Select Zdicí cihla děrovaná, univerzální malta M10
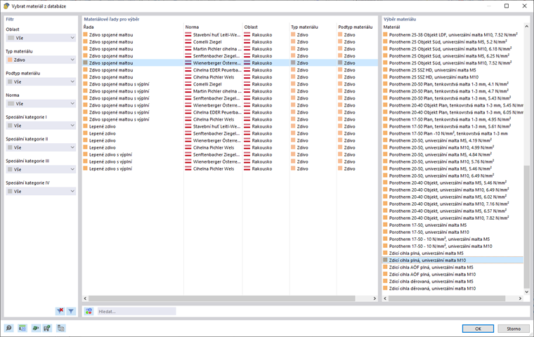 pyautogui.click(x=453, y=289)
